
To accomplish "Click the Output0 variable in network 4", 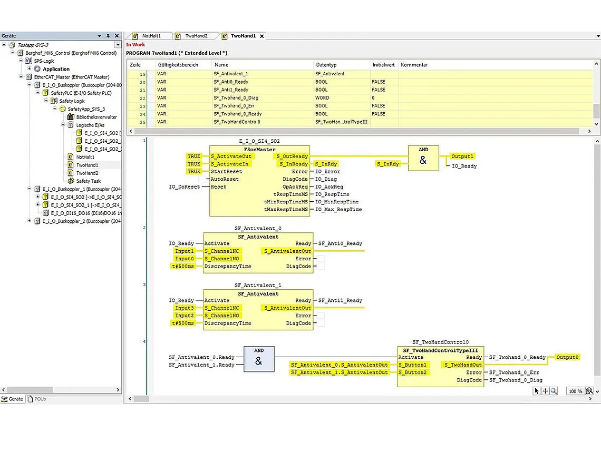I will (x=567, y=357).
